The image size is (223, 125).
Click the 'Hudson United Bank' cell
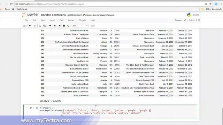[146, 50]
